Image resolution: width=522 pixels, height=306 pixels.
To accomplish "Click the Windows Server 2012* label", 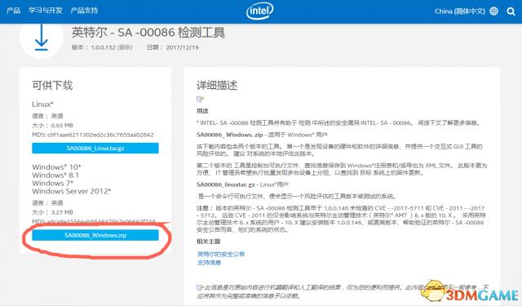I will pos(72,191).
